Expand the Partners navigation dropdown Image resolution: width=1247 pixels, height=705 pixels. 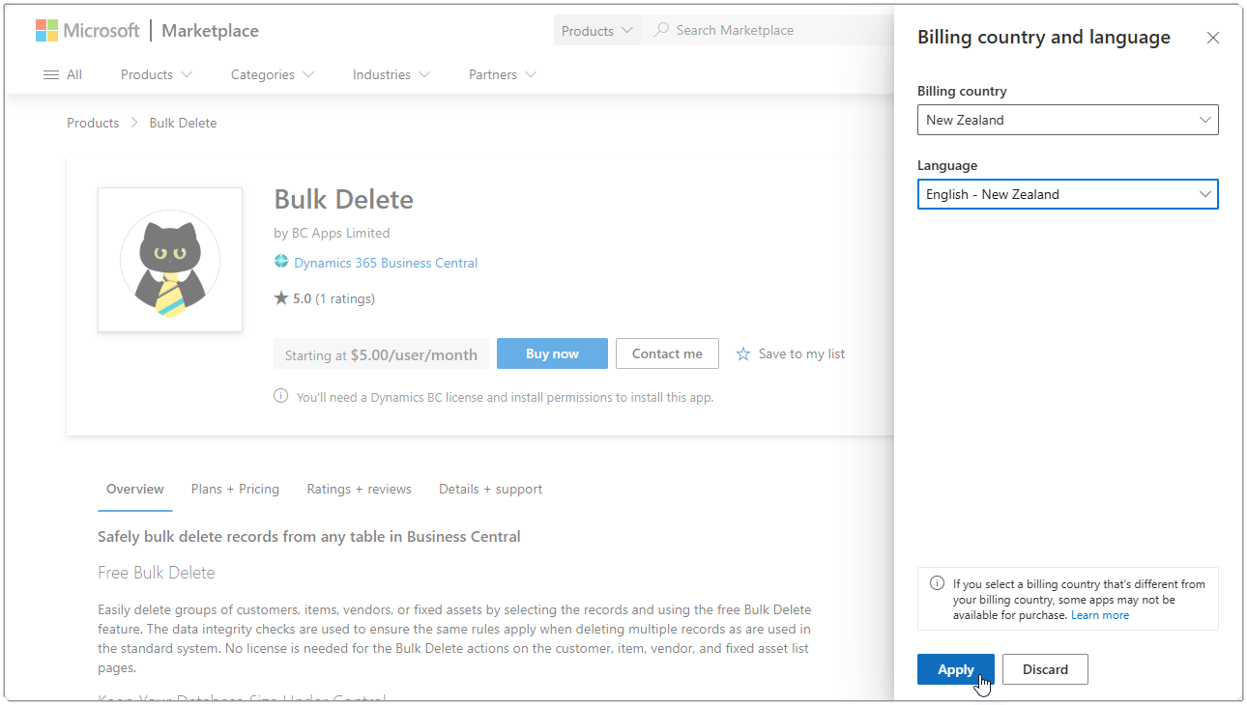coord(501,74)
